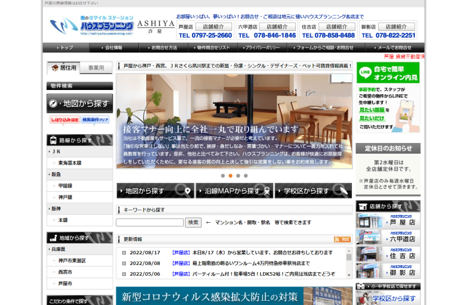
Task: Select 神戸線 line
Action: pyautogui.click(x=79, y=197)
